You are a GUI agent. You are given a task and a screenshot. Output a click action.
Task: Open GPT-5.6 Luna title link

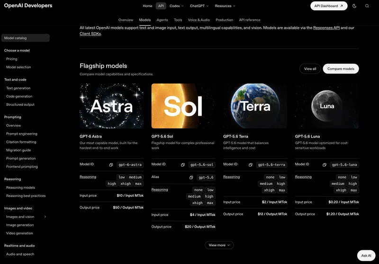click(307, 137)
